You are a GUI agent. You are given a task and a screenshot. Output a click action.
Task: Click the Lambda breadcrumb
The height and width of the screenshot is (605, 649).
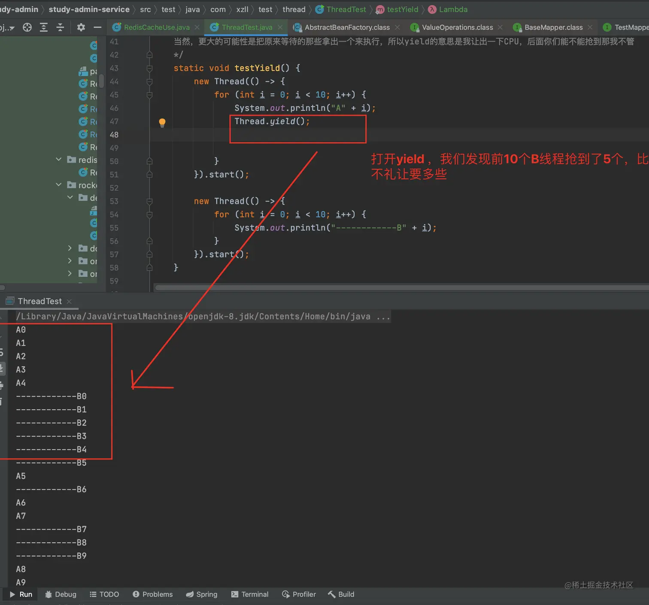pos(448,9)
